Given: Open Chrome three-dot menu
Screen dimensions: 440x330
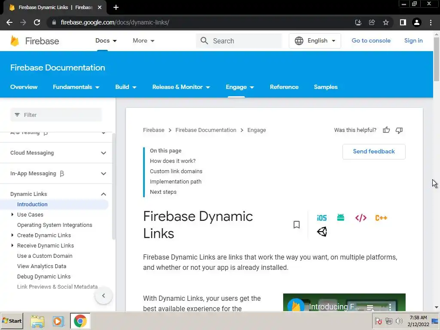Looking at the screenshot, I should [x=431, y=22].
